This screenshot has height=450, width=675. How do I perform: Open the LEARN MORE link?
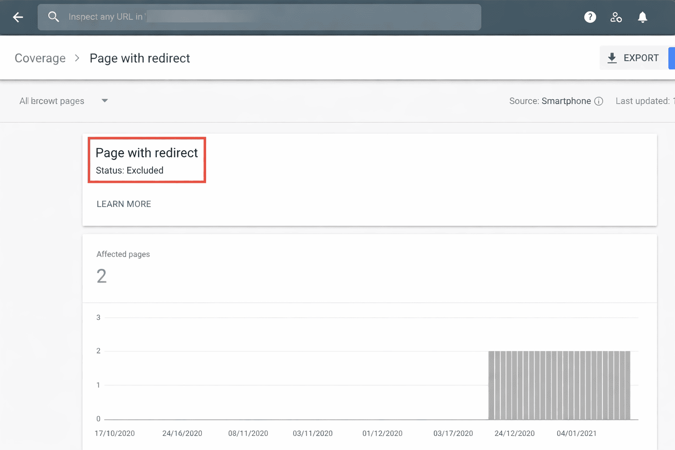123,203
